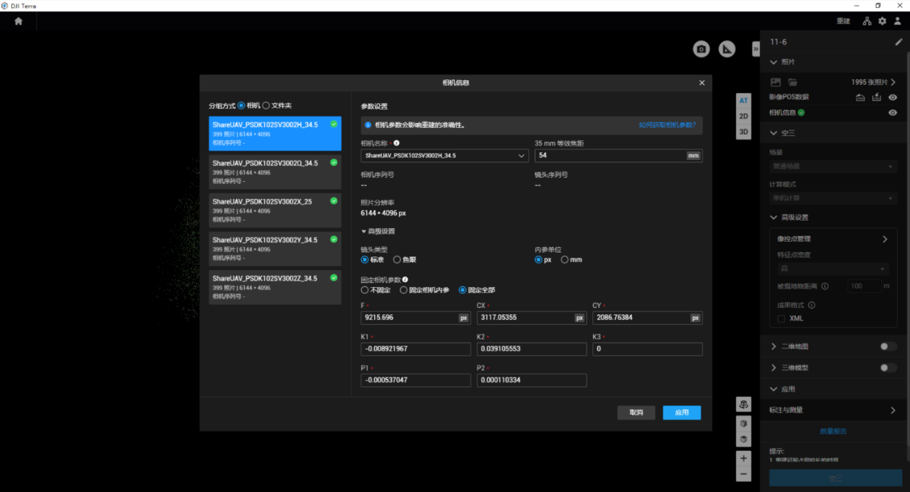Check the XML output format checkbox
910x492 pixels.
tap(781, 319)
